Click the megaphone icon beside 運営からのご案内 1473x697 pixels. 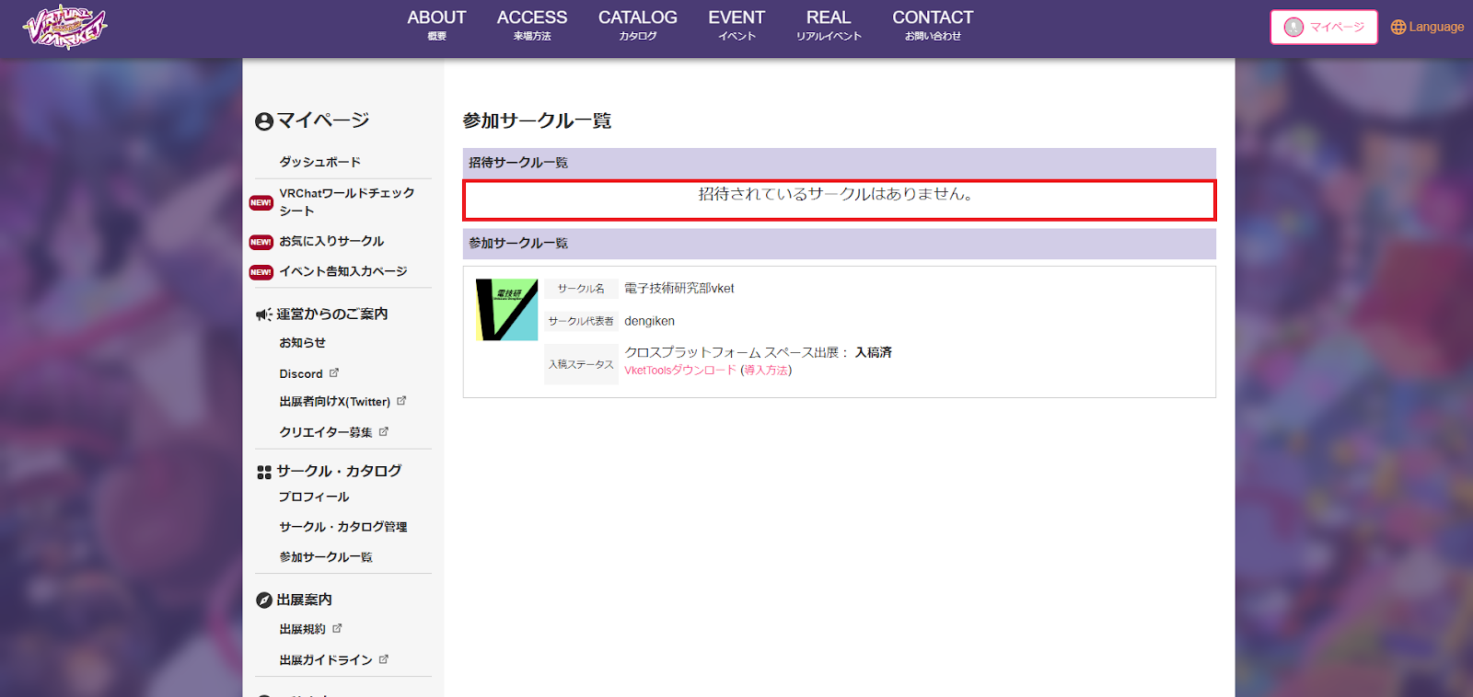click(263, 314)
